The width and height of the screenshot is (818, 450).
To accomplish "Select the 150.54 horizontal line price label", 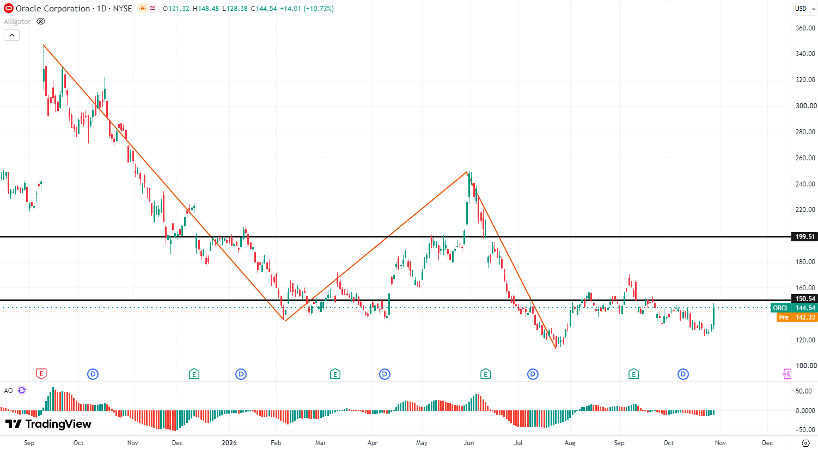I will (804, 299).
